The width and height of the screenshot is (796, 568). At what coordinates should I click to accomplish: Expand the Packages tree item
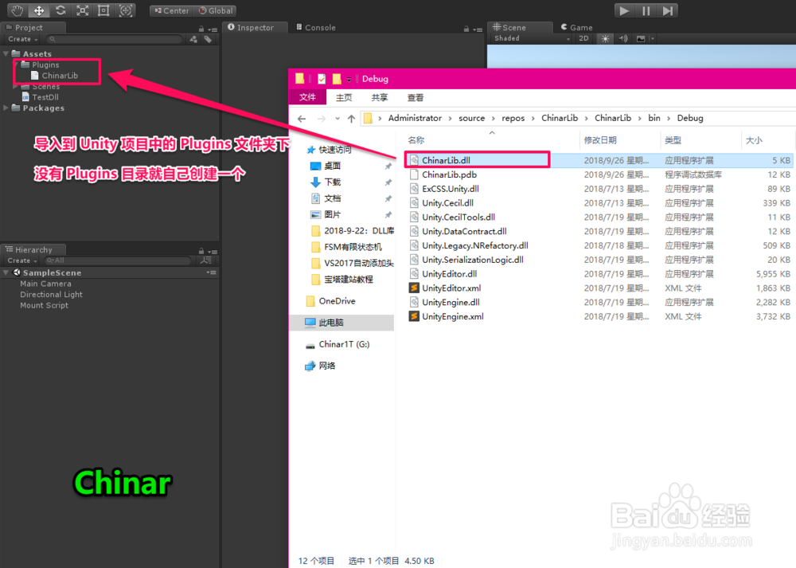(x=6, y=108)
